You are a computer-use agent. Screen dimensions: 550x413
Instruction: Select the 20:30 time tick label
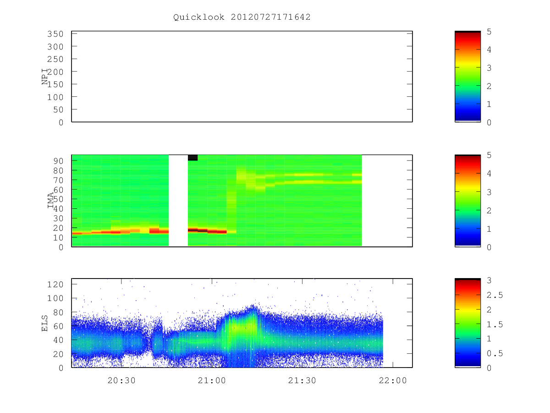coord(121,380)
